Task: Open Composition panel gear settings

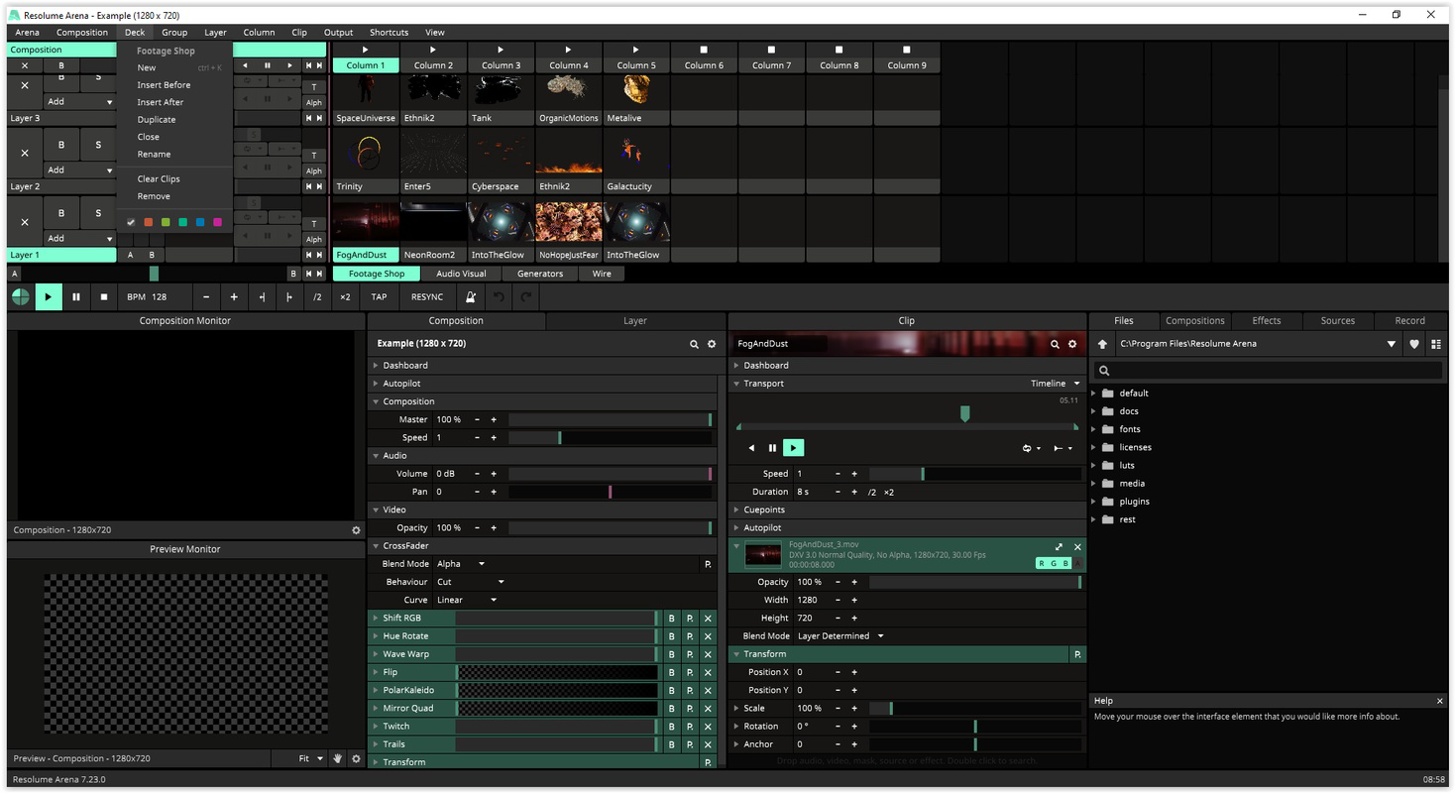Action: [711, 344]
